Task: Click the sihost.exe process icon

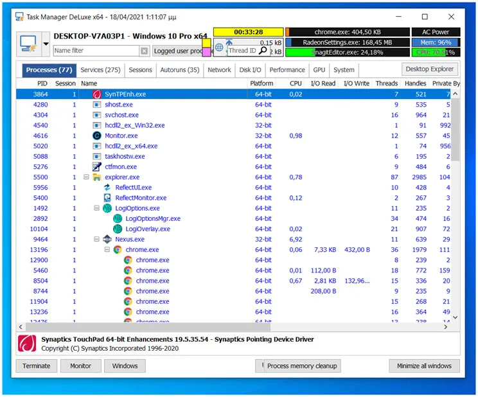Action: coord(96,105)
